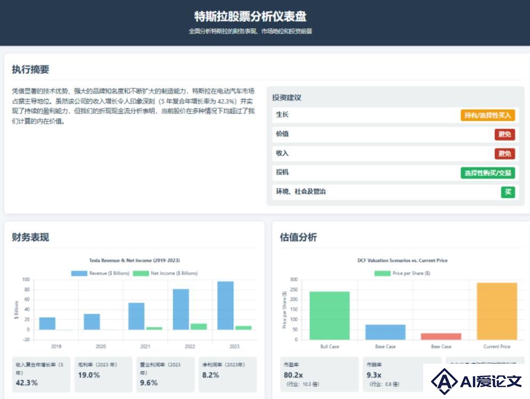Viewport: 530px width, 399px height.
Task: Click the 2023 x-axis label
Action: (x=235, y=347)
